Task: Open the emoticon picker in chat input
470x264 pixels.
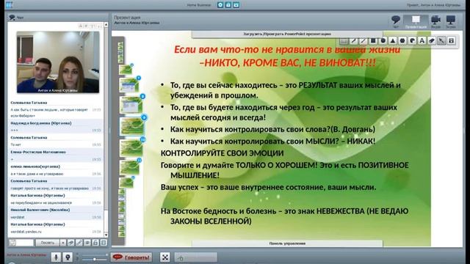Action: click(12, 243)
